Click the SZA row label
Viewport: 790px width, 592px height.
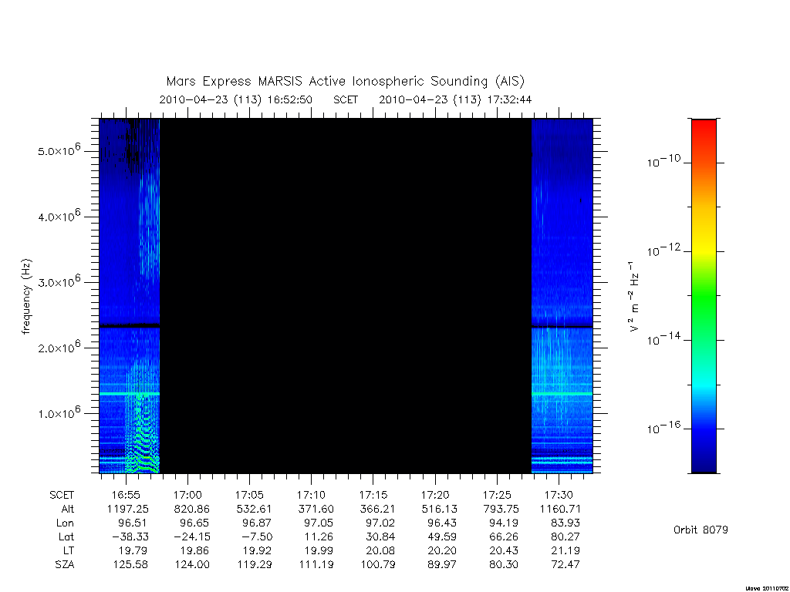coord(65,565)
